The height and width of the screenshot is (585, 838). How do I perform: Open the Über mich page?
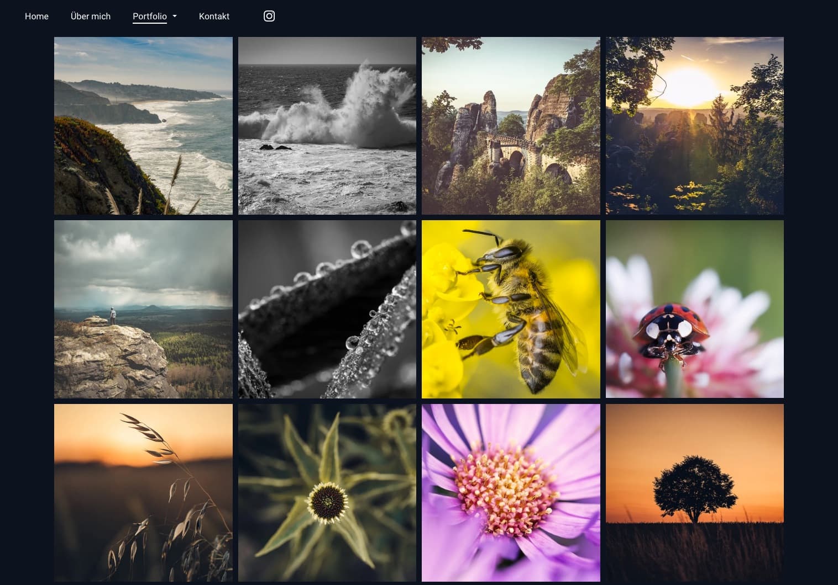[x=91, y=17]
